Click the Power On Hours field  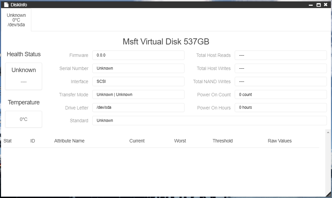(x=280, y=108)
